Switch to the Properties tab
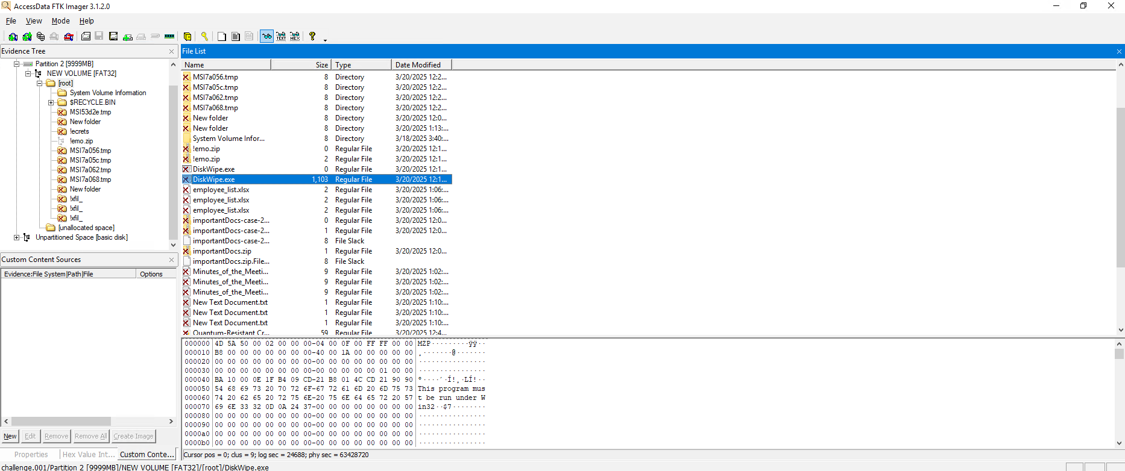Screen dimensions: 1125x471 pos(31,455)
